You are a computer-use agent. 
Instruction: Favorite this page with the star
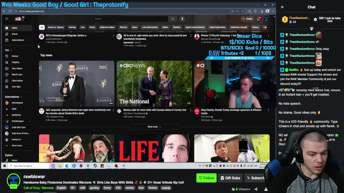(243, 11)
